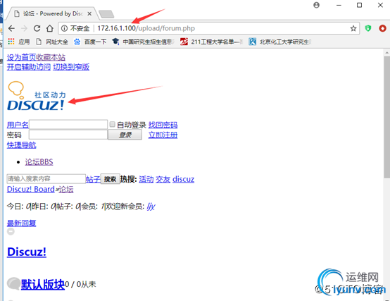390x301 pixels.
Task: Click the 立即注册 link
Action: tap(163, 135)
